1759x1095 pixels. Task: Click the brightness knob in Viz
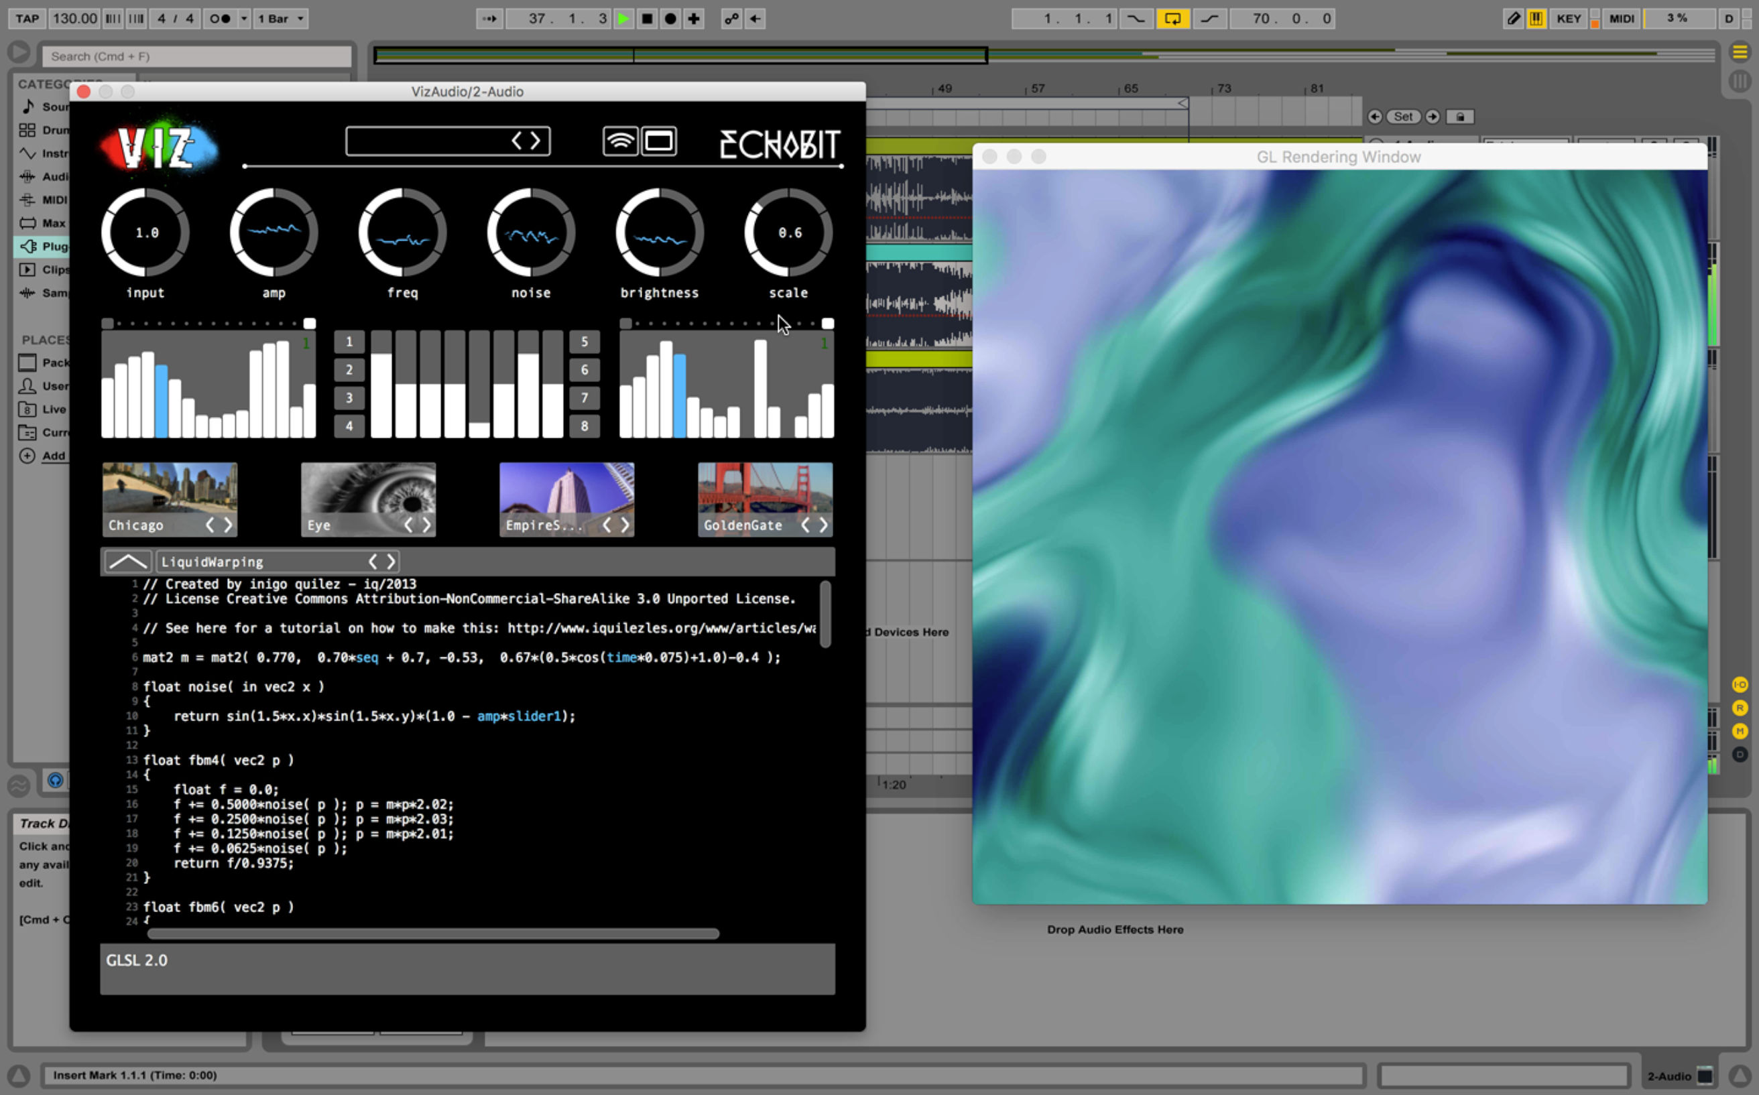point(659,233)
